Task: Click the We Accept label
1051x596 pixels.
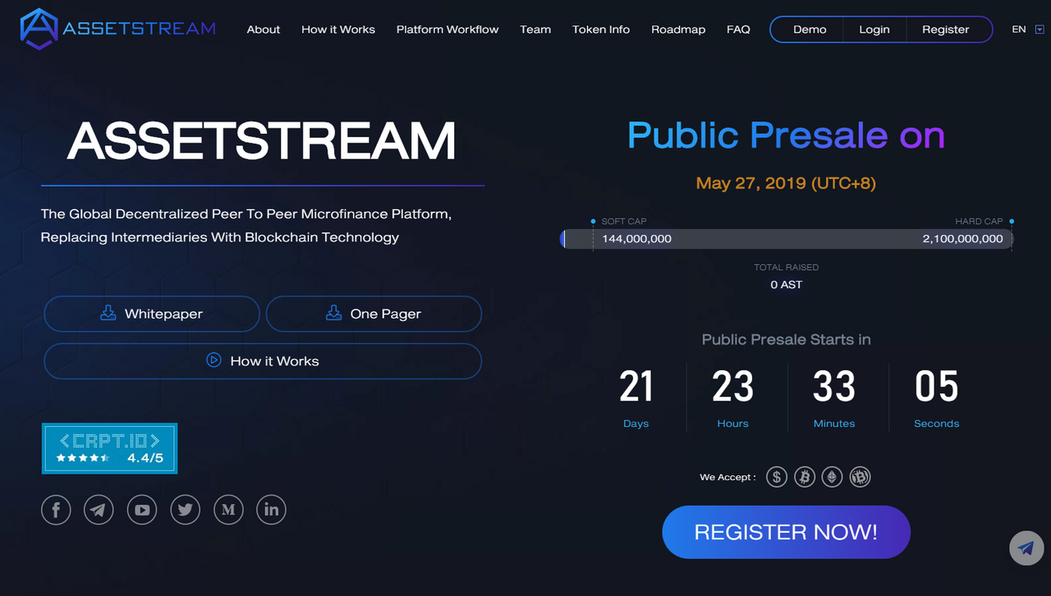Action: [x=727, y=477]
